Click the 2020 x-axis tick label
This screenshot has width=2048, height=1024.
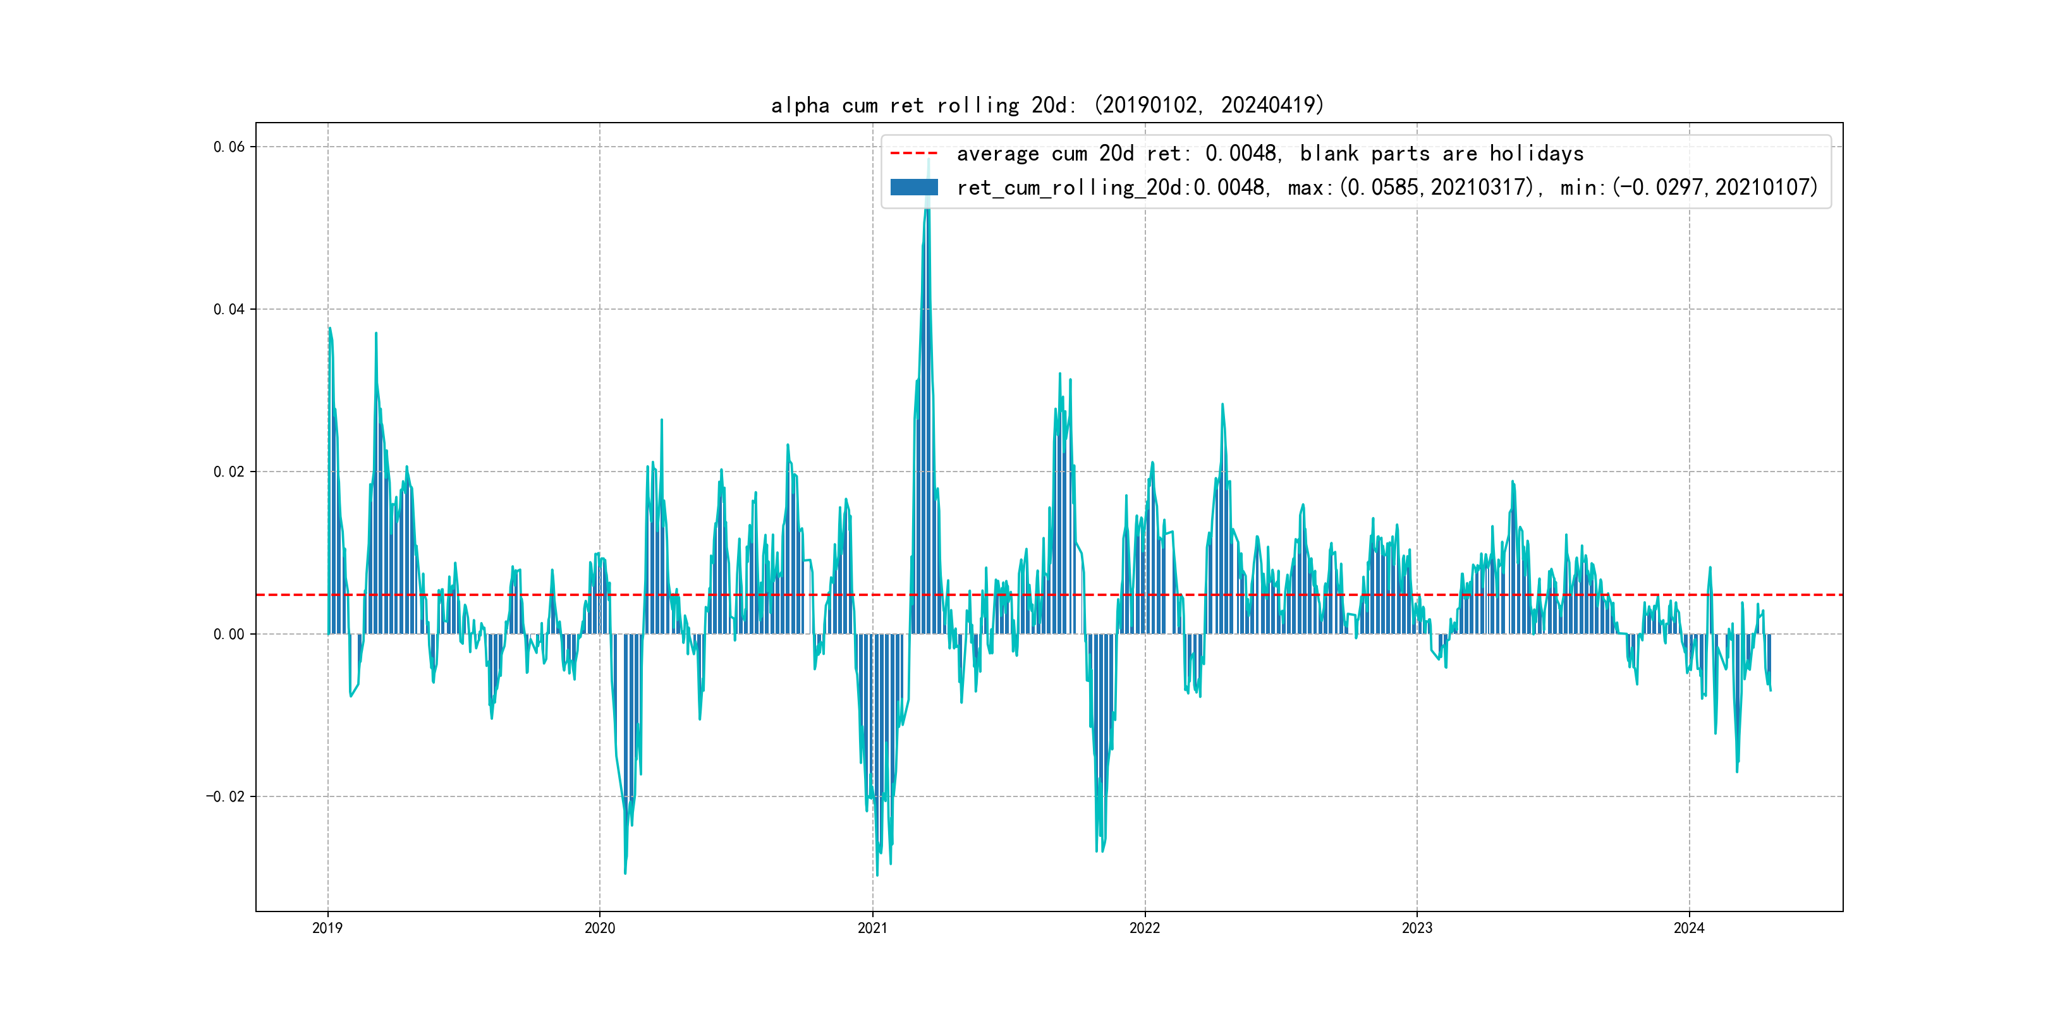point(599,928)
